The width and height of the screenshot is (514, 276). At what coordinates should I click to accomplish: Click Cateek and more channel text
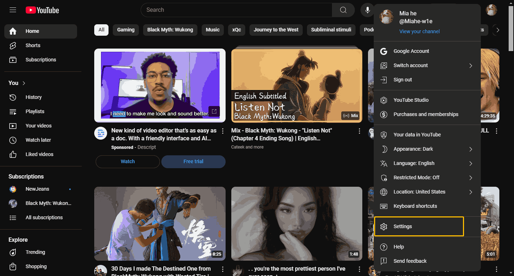[247, 147]
